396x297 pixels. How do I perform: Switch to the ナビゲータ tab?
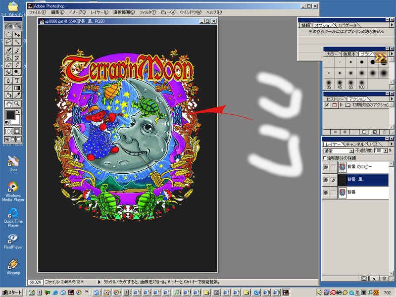347,25
